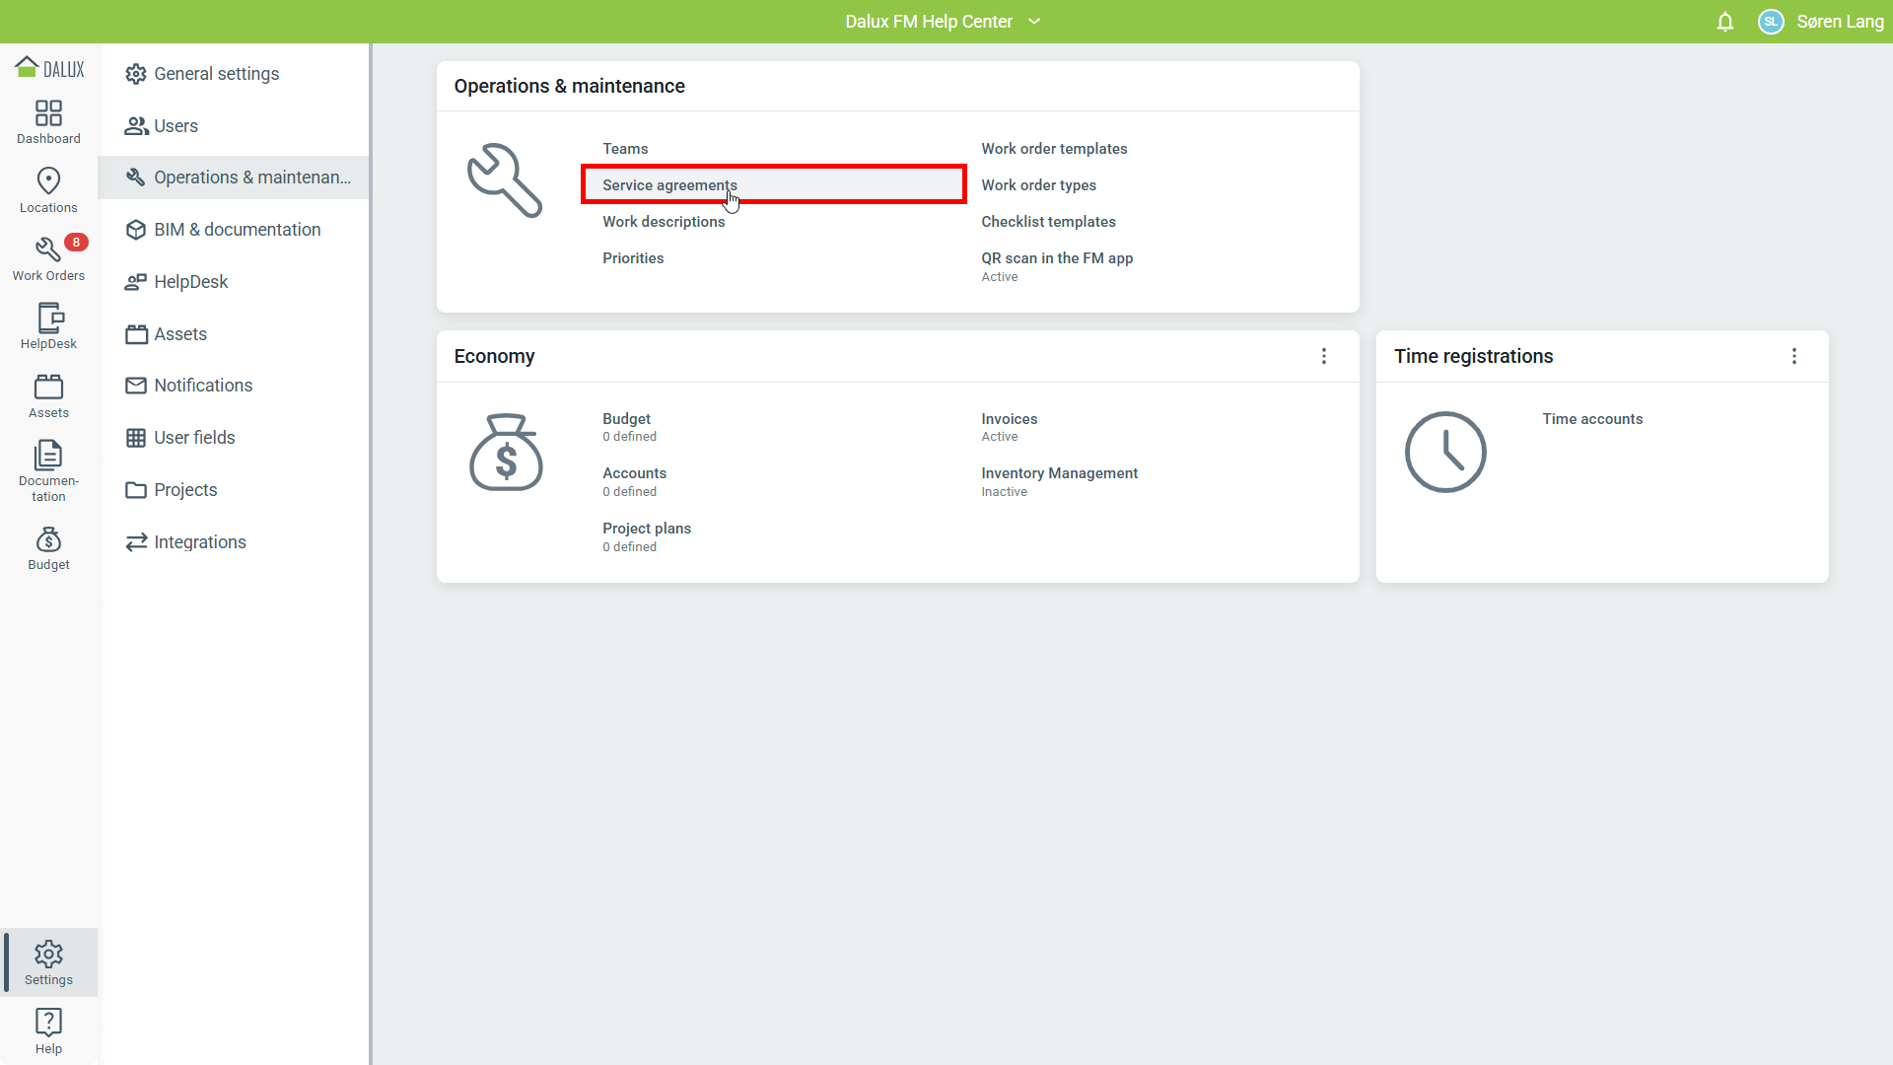The image size is (1893, 1065).
Task: Open User fields settings menu item
Action: pyautogui.click(x=235, y=438)
